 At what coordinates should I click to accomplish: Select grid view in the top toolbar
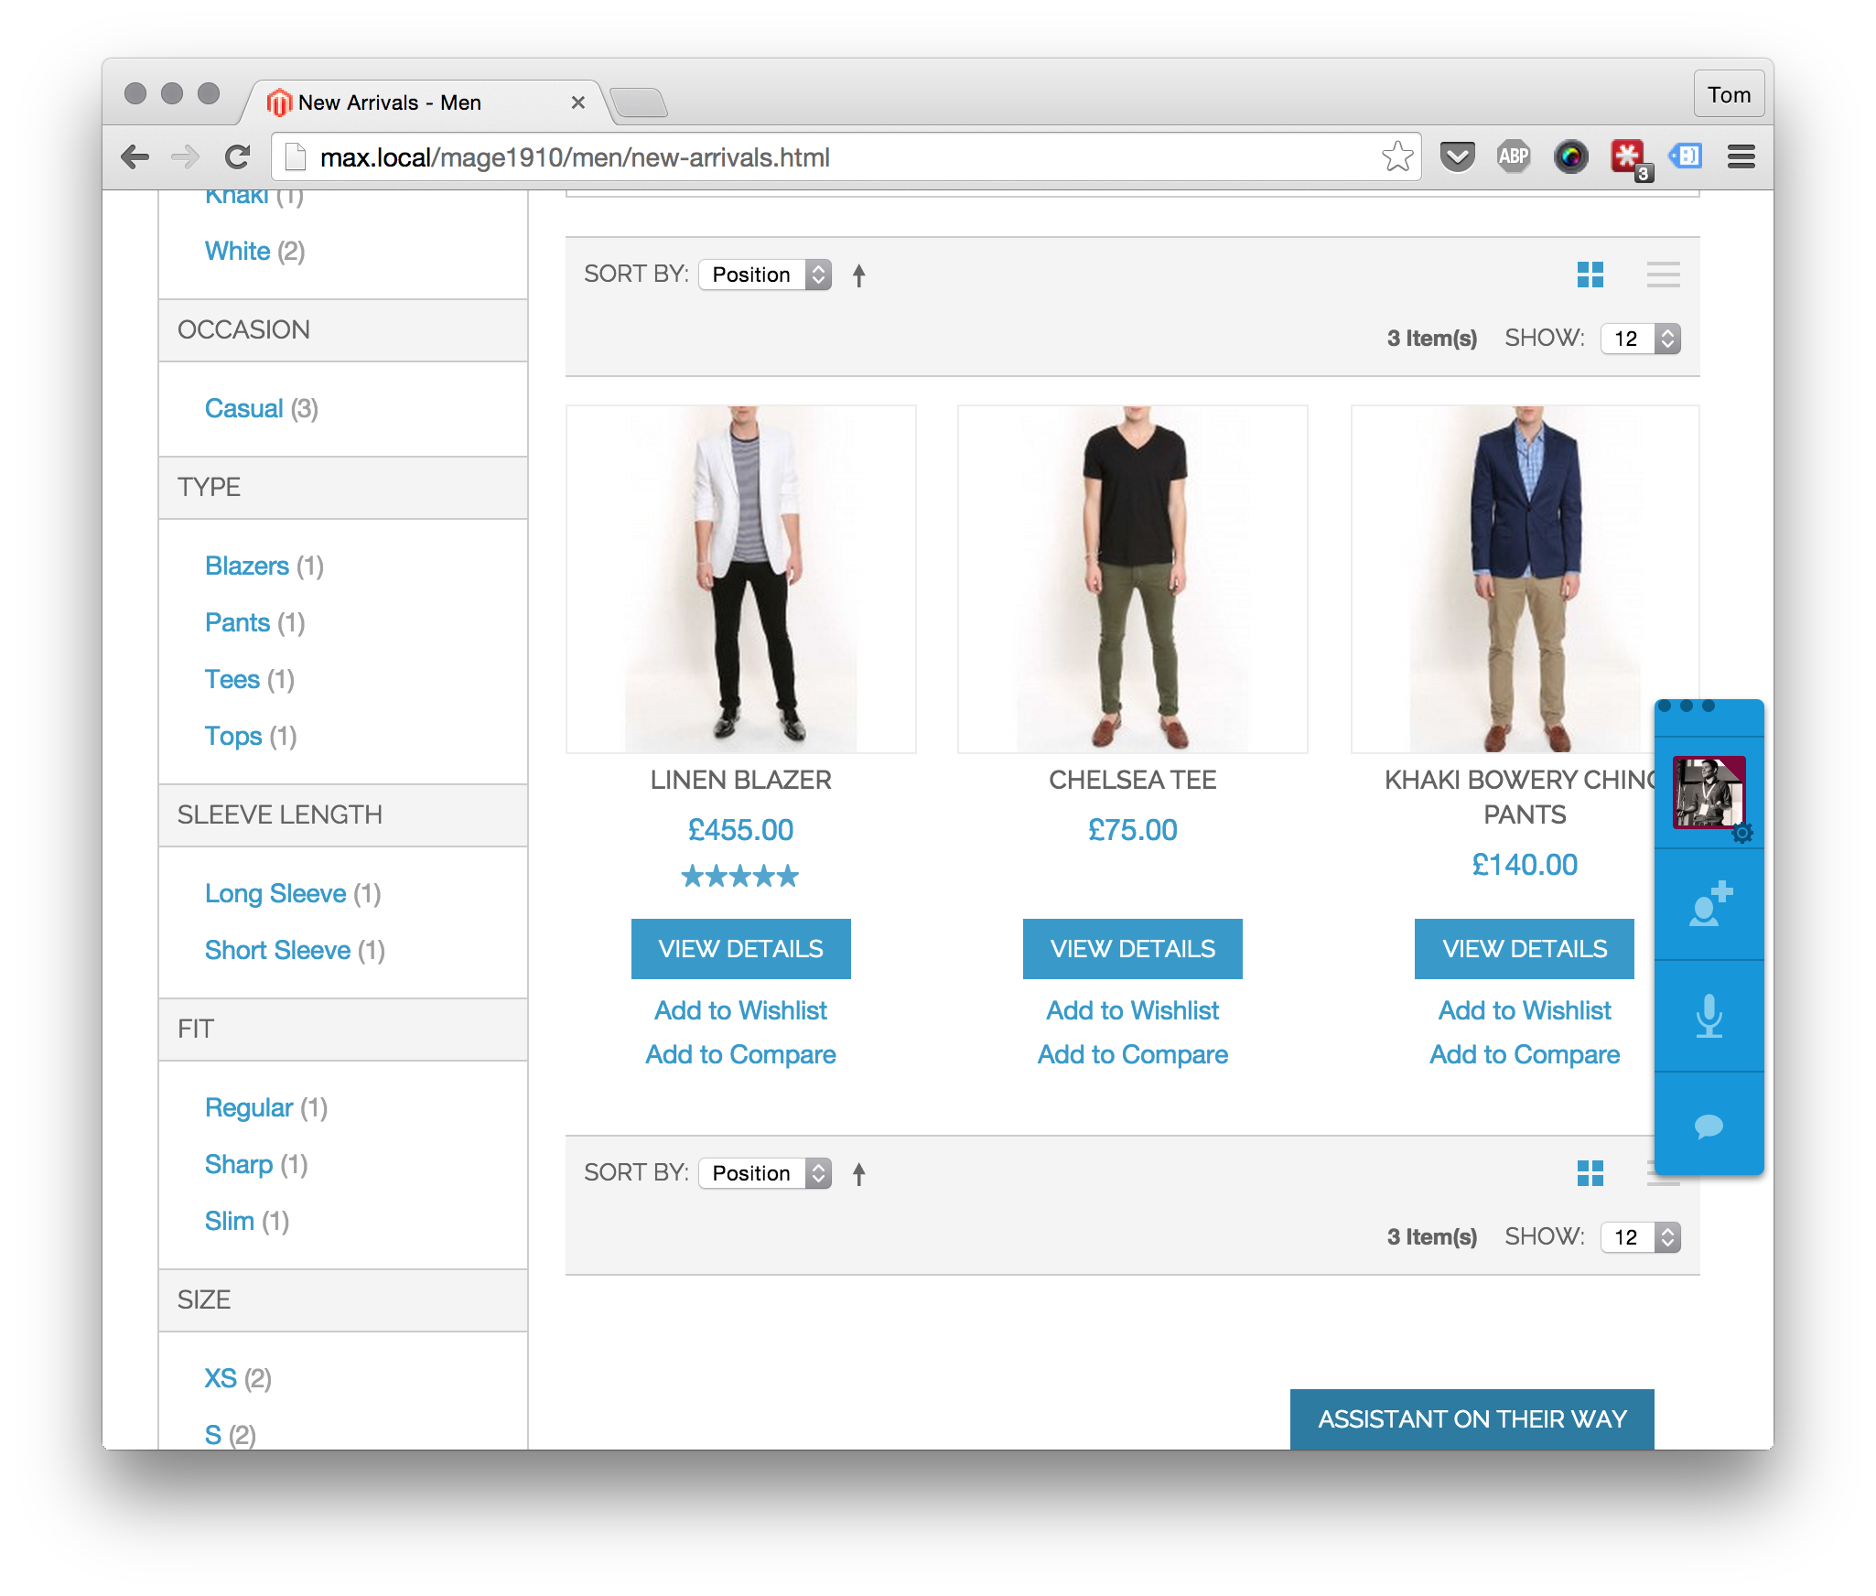[1590, 275]
